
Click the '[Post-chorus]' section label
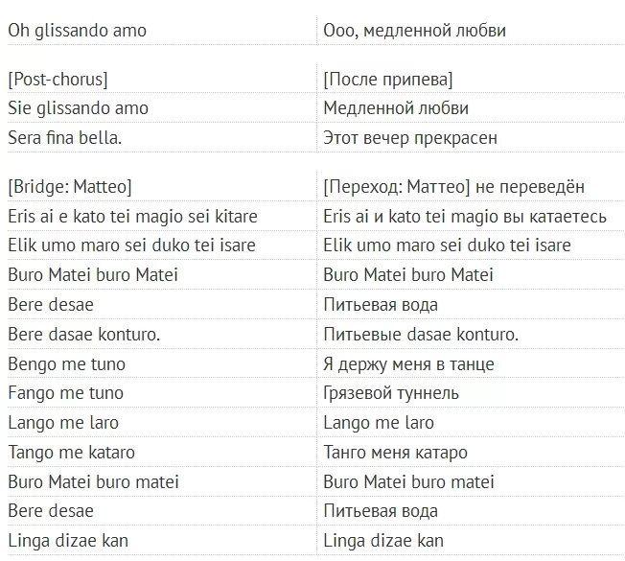[x=58, y=79]
